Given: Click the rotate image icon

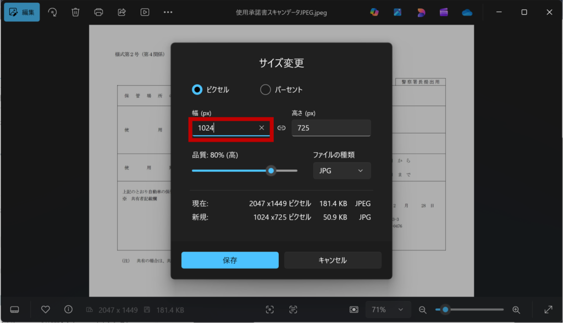Looking at the screenshot, I should (x=53, y=12).
